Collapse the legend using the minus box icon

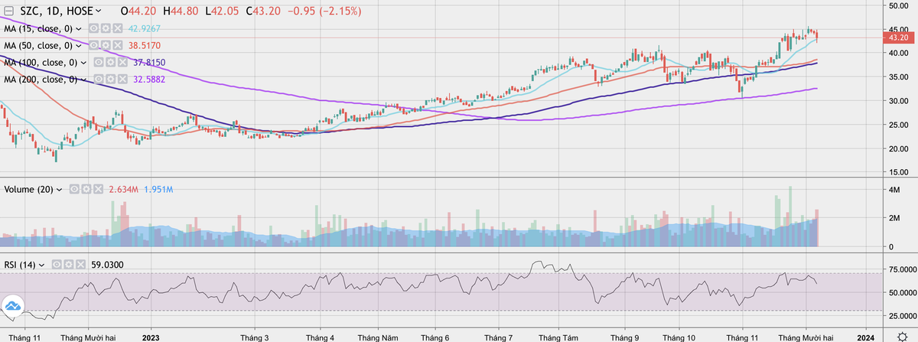pos(10,12)
